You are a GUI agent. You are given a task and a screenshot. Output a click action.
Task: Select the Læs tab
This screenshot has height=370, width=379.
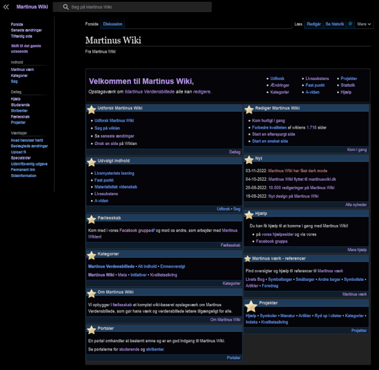click(x=298, y=24)
